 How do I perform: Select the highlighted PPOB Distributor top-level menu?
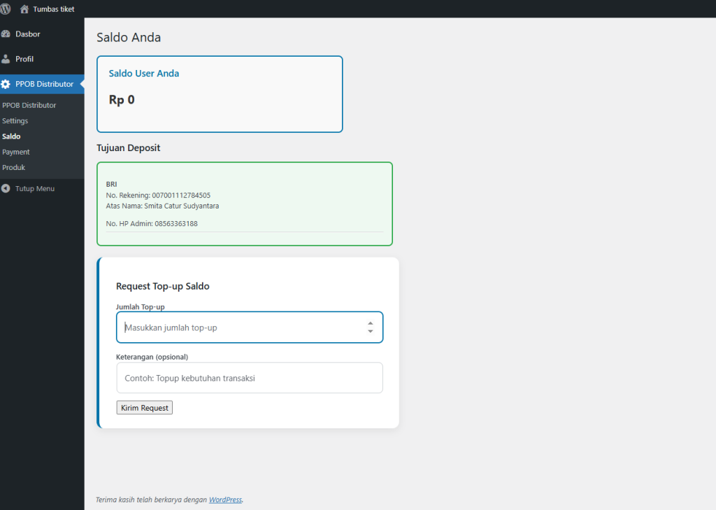pos(44,84)
